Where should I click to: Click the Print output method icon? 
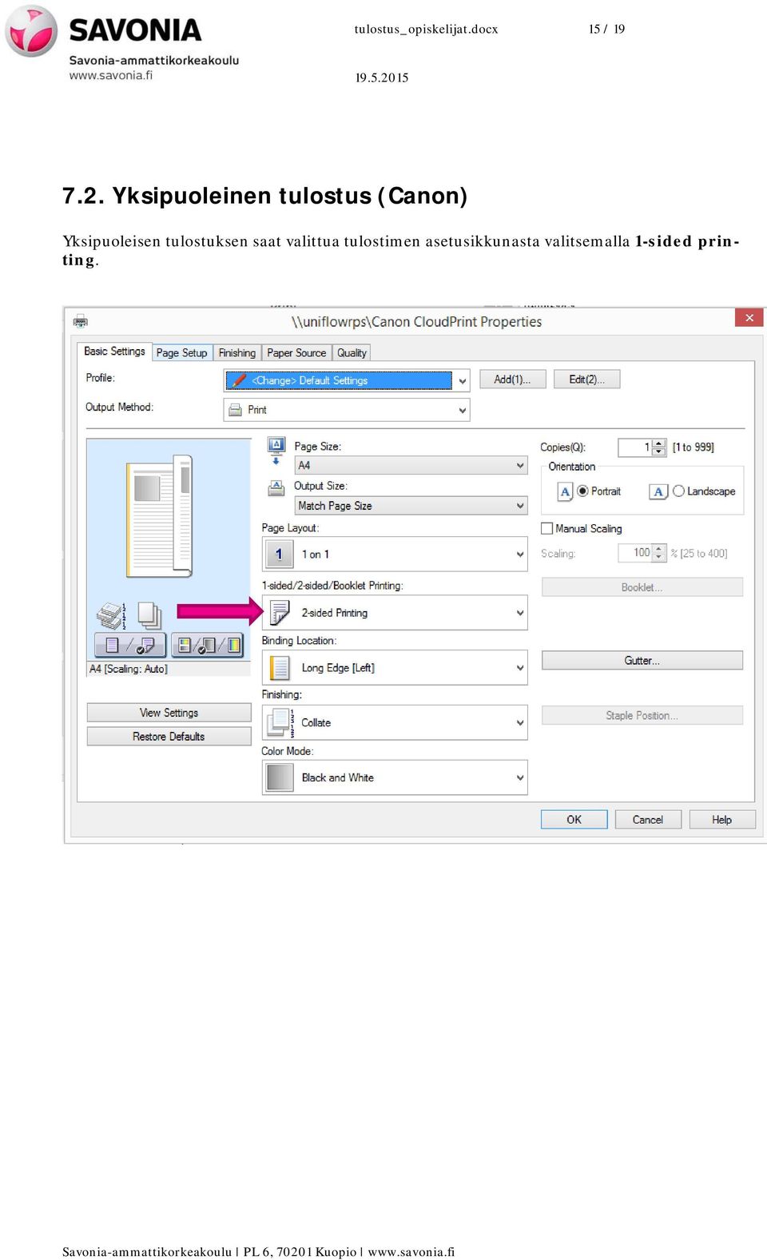[x=236, y=410]
